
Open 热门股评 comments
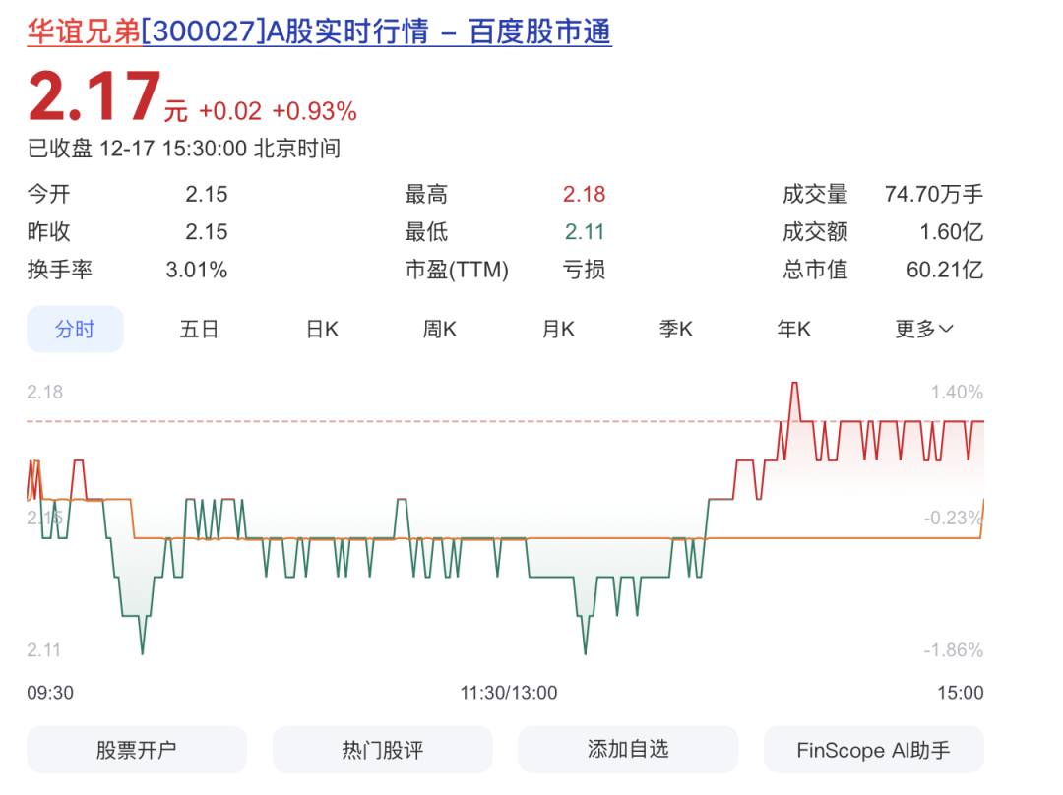(x=382, y=749)
